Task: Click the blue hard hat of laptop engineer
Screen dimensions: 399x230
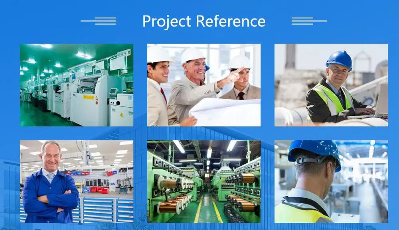Action: coord(339,59)
